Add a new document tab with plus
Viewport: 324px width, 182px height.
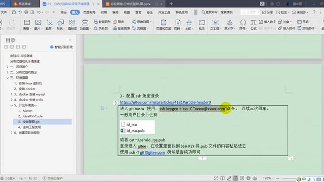click(x=171, y=4)
